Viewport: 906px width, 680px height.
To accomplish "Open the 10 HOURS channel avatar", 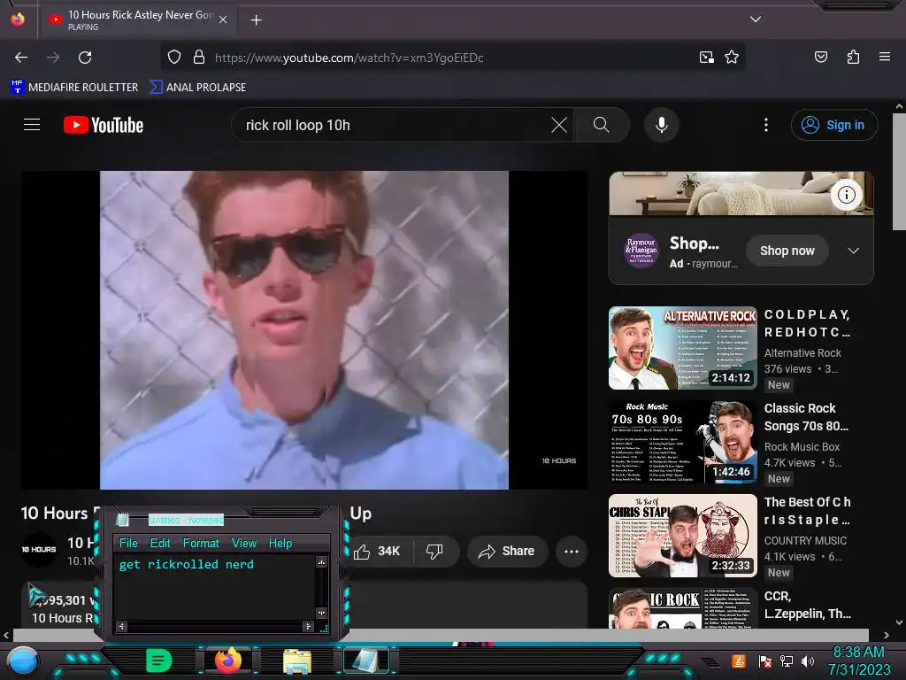I will (39, 549).
